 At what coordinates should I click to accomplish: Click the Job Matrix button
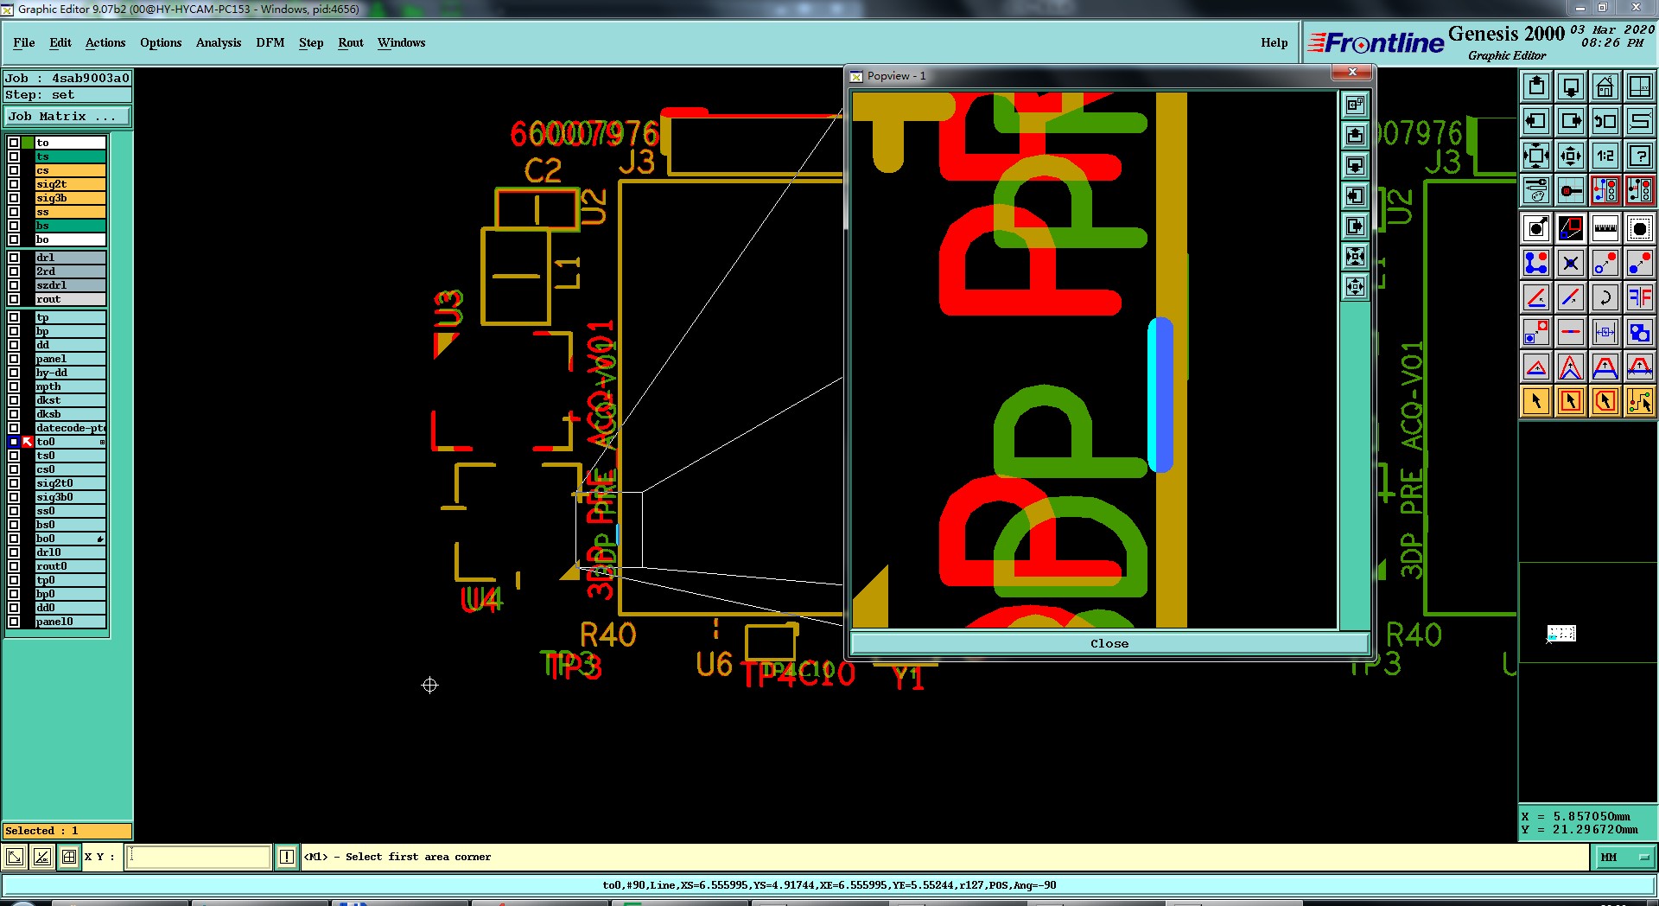point(67,116)
